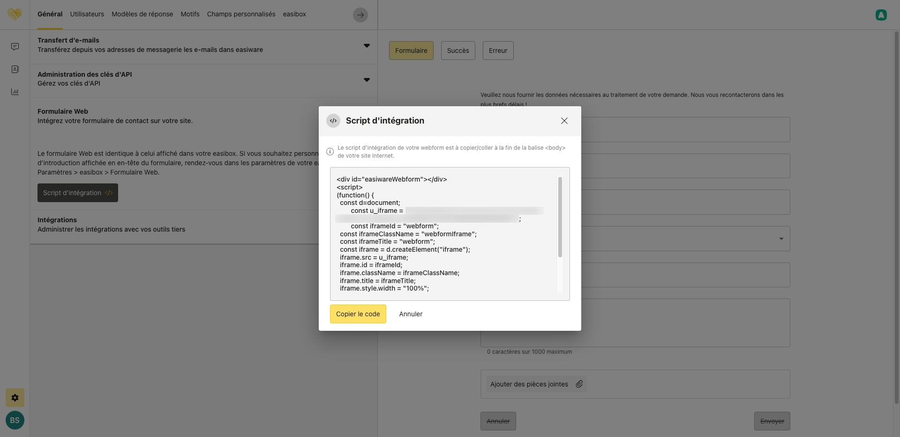Expand the Transfert d'e-mails section
The image size is (900, 437).
coord(367,45)
